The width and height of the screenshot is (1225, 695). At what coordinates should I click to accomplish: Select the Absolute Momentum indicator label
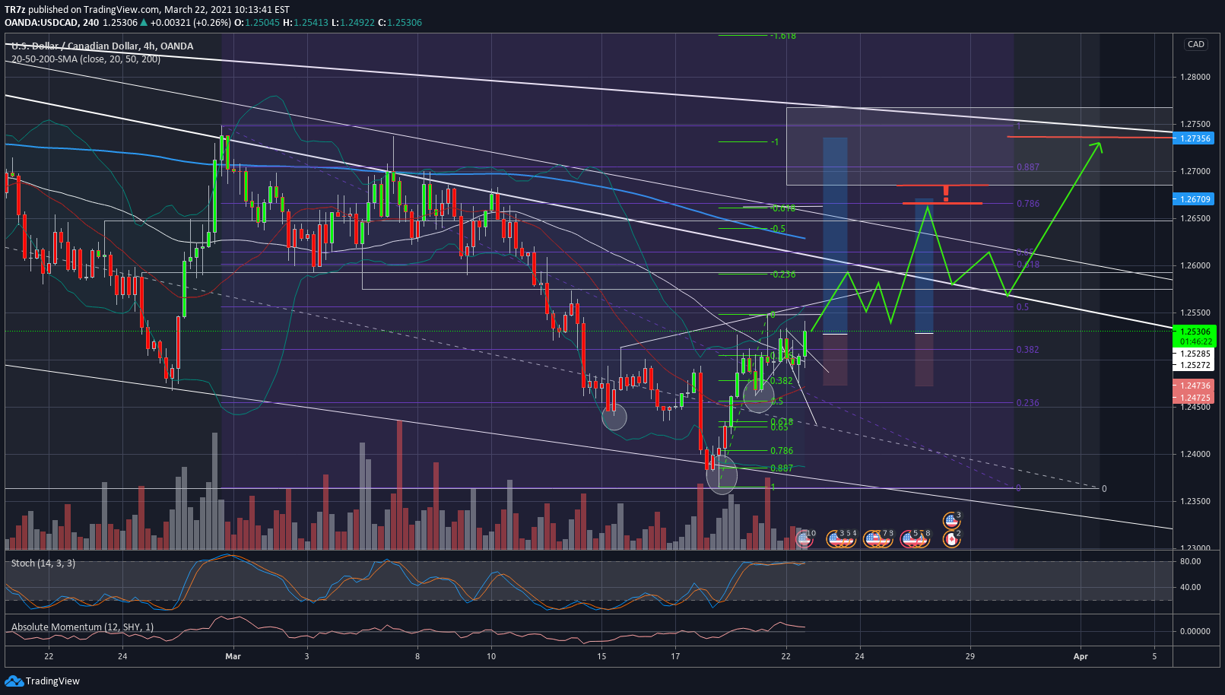(x=82, y=627)
